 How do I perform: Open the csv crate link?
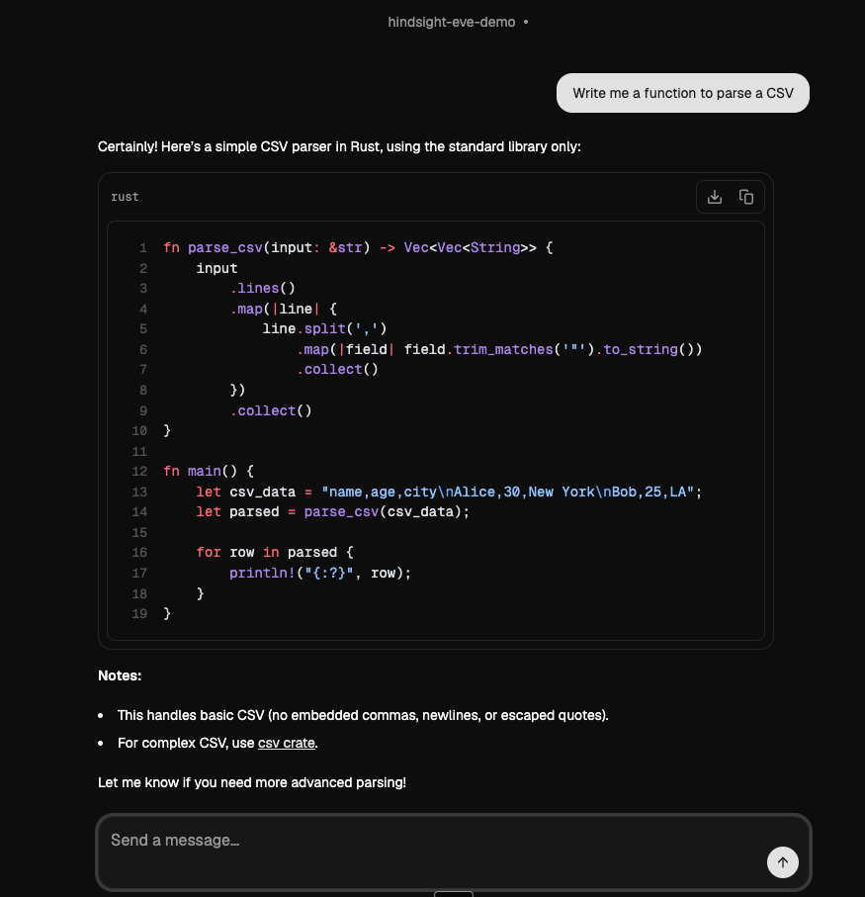coord(287,743)
